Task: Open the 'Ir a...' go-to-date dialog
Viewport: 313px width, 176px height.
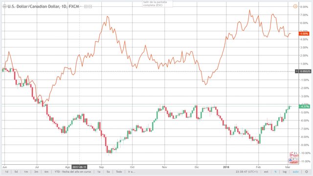Action: (x=132, y=172)
